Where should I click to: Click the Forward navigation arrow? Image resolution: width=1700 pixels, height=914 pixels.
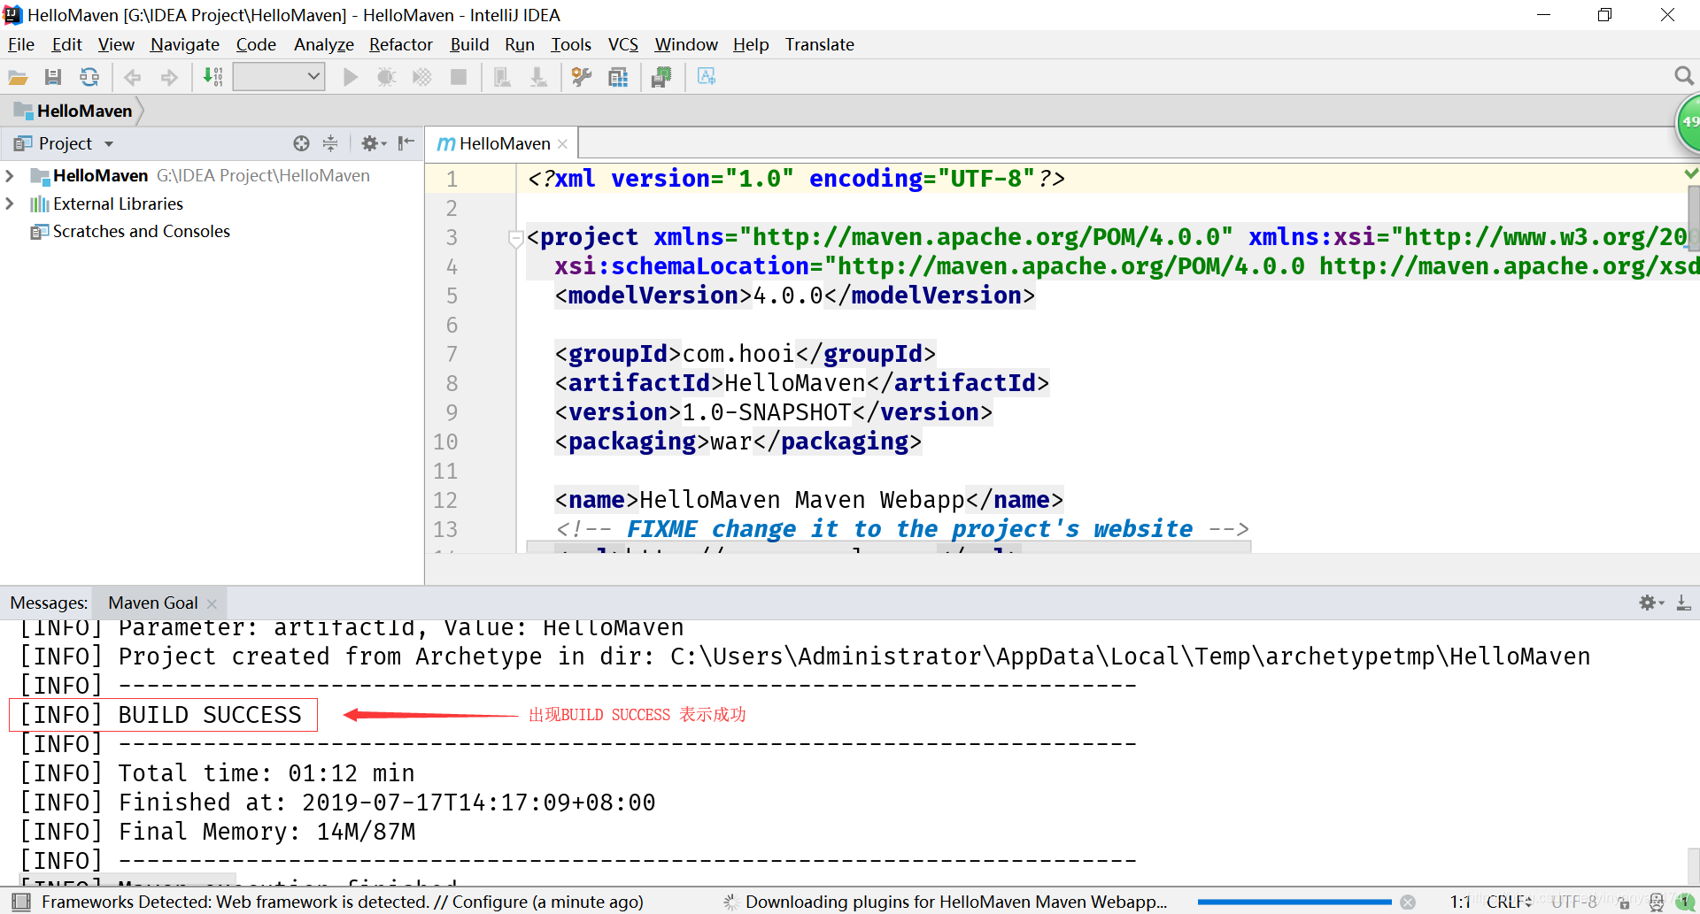tap(169, 78)
